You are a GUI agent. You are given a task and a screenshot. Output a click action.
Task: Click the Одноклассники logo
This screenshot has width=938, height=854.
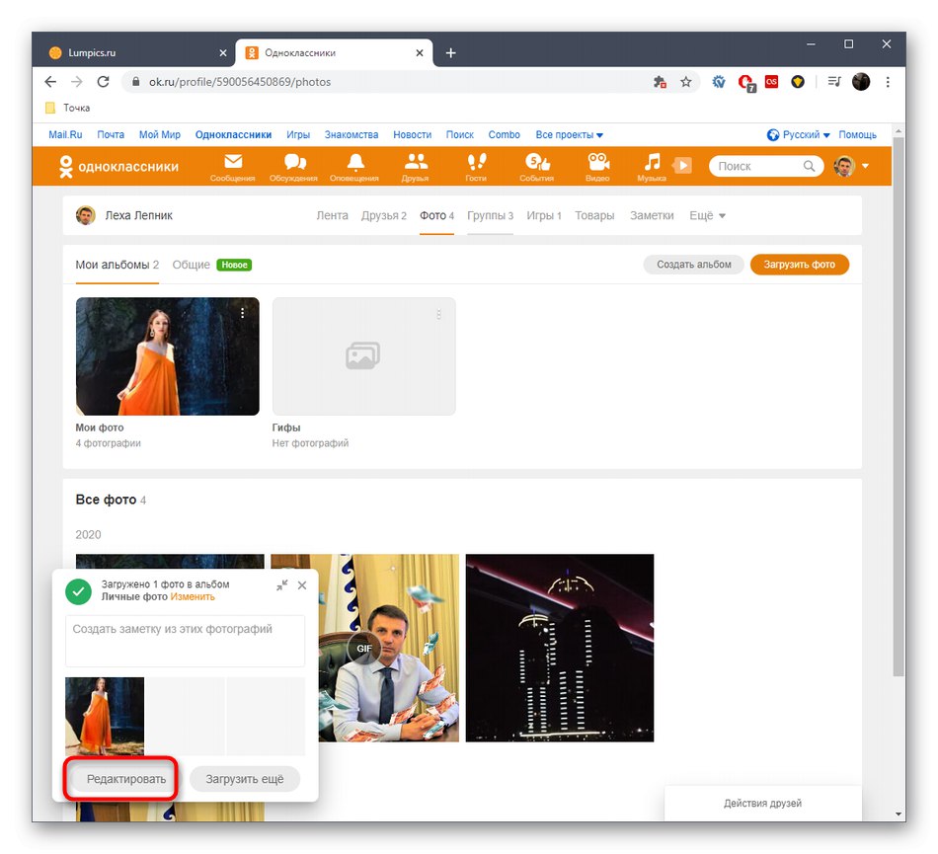pos(118,167)
